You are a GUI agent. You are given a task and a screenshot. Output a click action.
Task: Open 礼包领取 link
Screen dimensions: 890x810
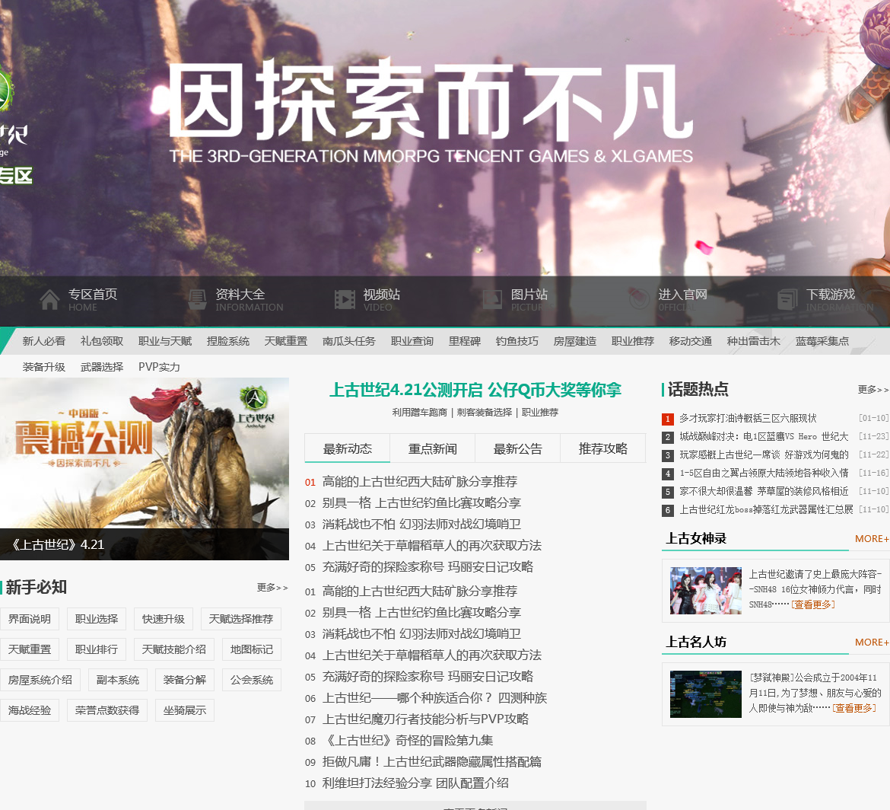(102, 341)
